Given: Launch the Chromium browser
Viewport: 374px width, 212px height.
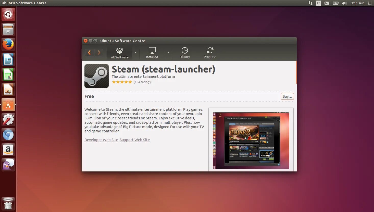Looking at the screenshot, I should 8,135.
